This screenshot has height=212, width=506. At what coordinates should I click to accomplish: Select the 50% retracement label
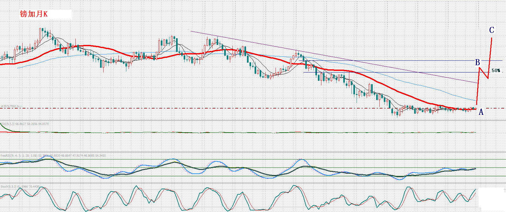point(496,71)
